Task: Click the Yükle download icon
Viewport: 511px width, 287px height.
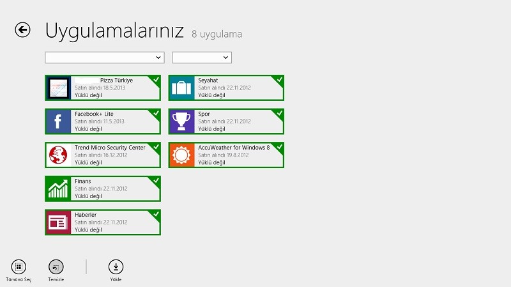Action: pos(116,267)
